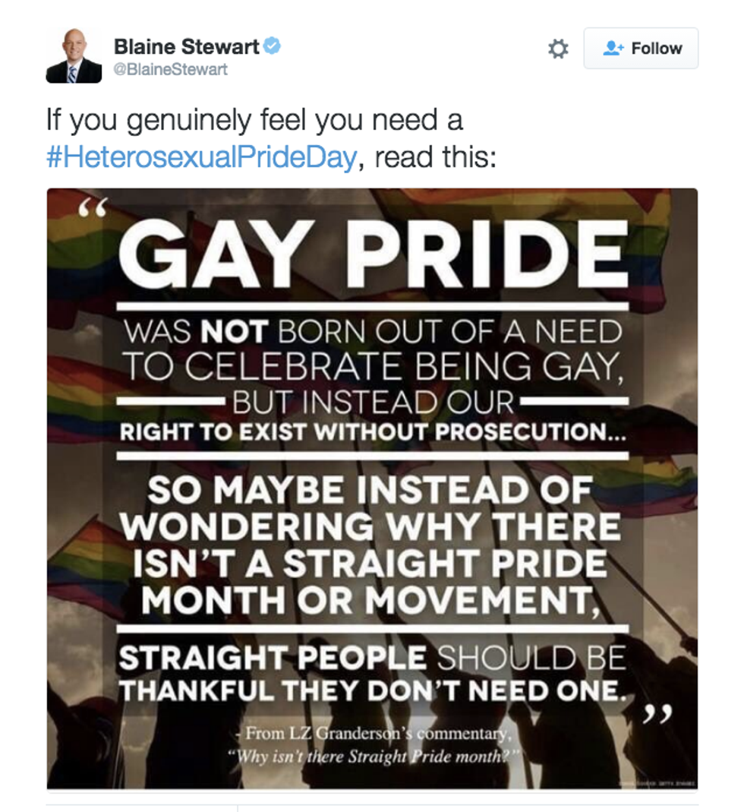Visit the @BlaineStewart handle link

[171, 69]
